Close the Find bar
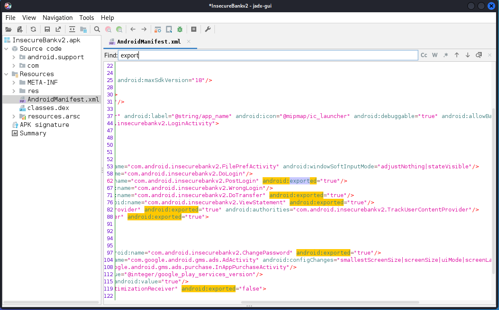The image size is (499, 310). (x=490, y=55)
